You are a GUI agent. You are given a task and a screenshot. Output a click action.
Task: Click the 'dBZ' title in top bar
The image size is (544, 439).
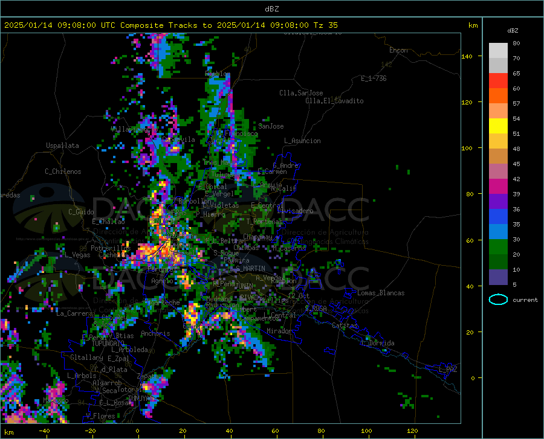[x=271, y=8]
